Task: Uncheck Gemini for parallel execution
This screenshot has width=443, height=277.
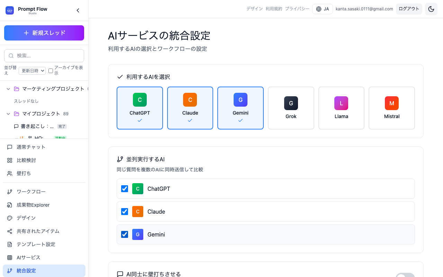Action: click(x=125, y=234)
